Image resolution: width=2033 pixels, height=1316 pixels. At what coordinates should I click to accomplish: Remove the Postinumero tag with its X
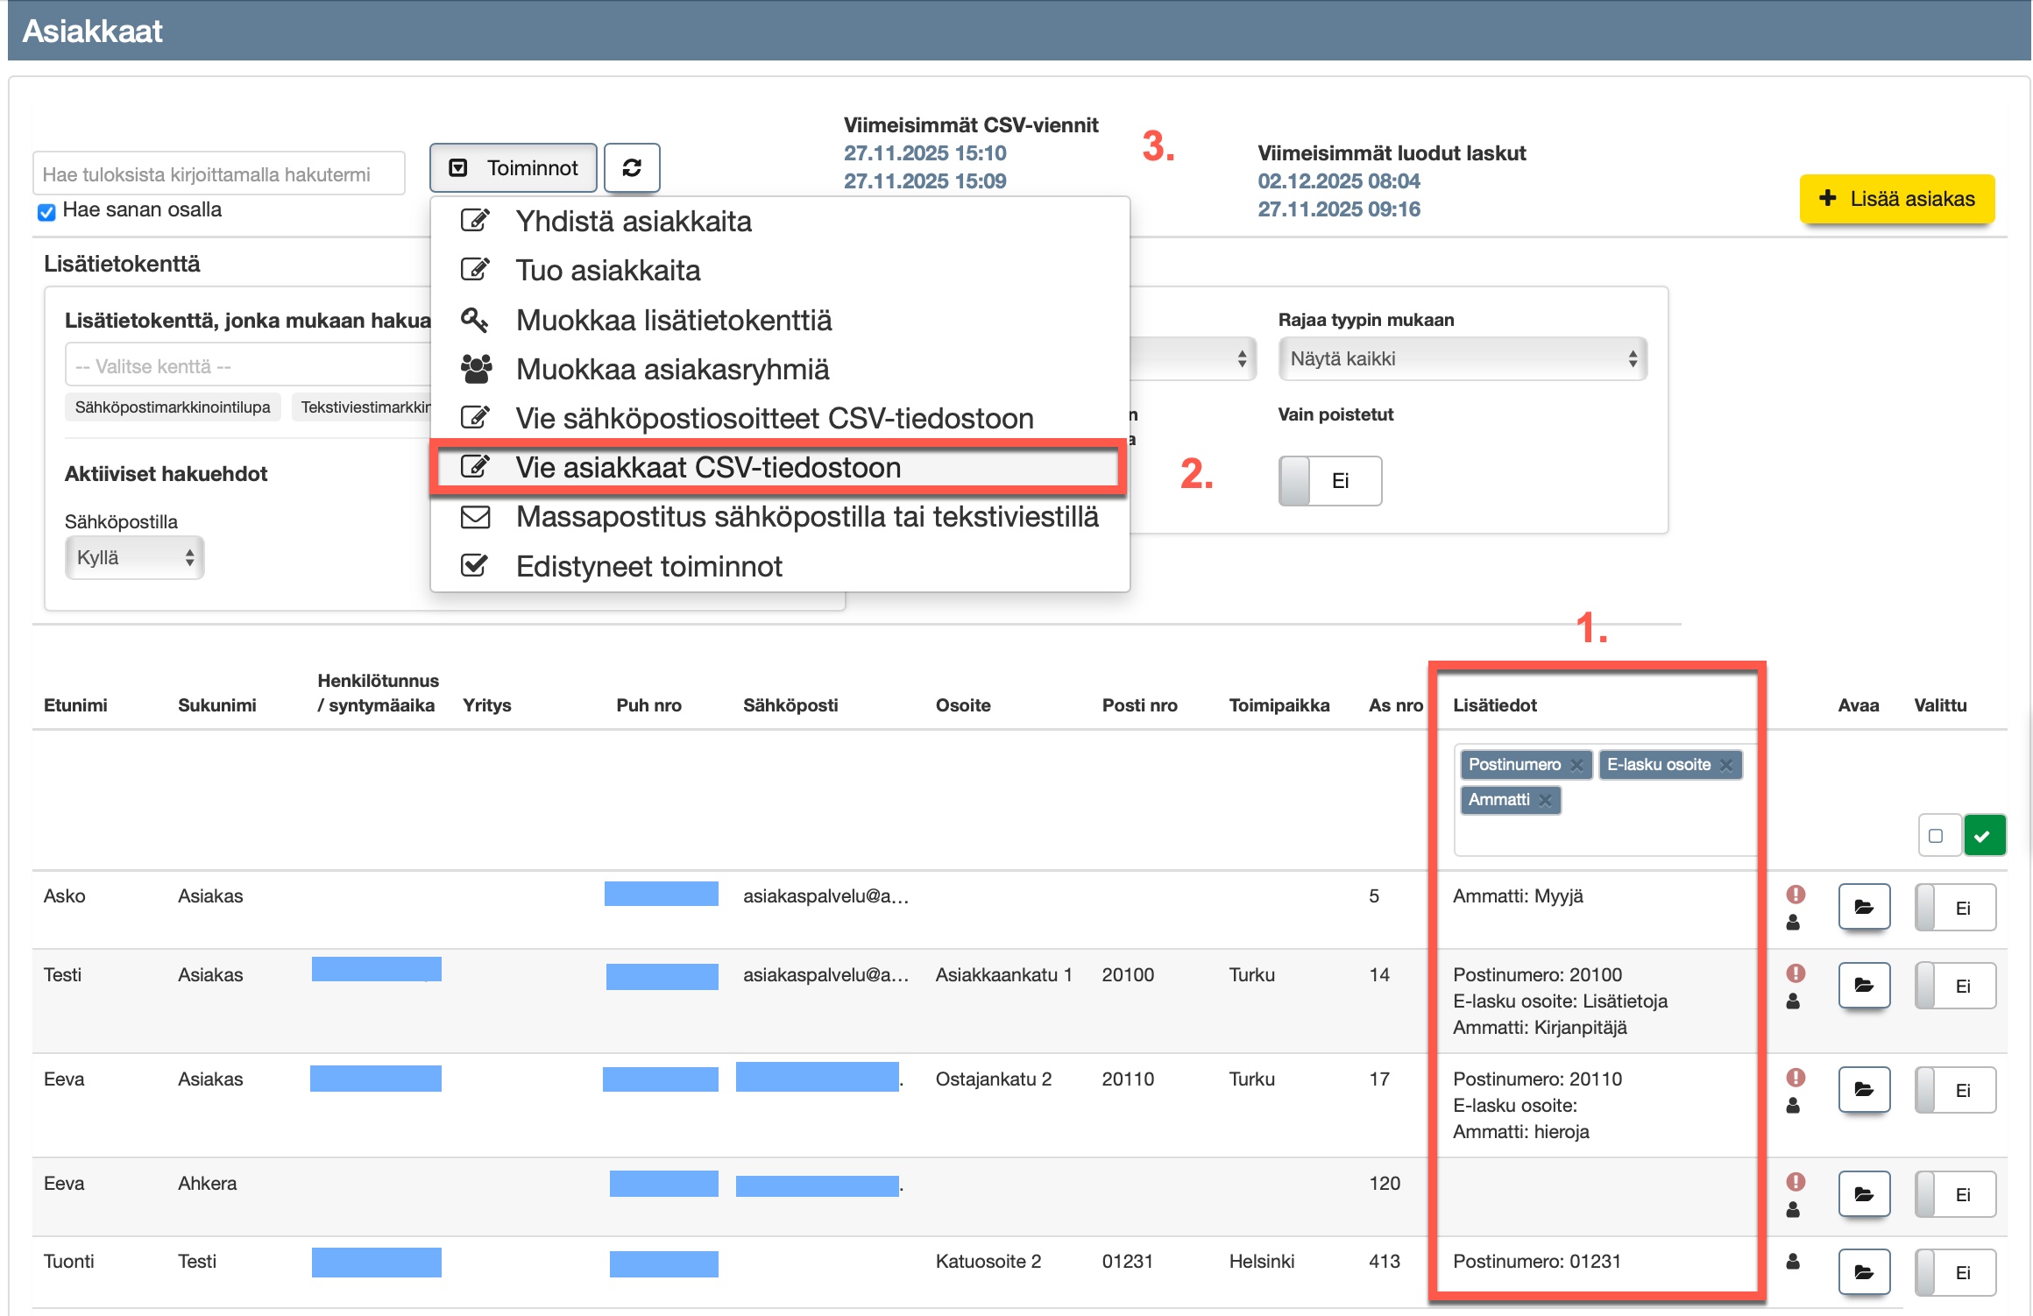1576,765
